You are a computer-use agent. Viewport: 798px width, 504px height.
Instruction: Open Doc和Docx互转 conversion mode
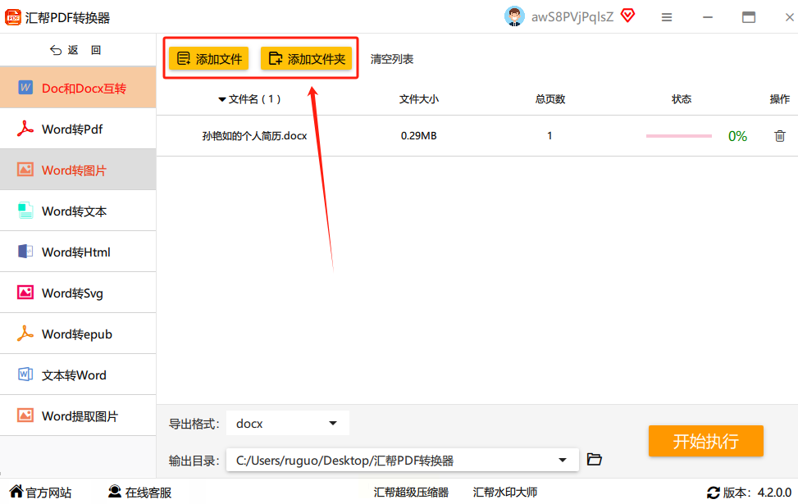click(78, 88)
